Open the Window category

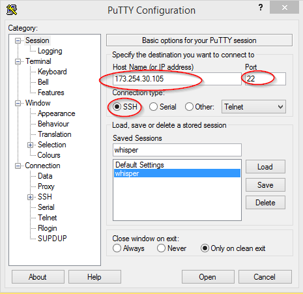[x=38, y=103]
